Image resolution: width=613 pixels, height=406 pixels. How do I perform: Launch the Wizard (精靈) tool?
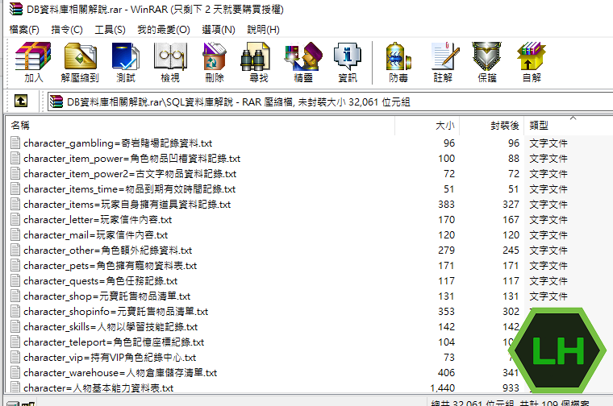(303, 63)
